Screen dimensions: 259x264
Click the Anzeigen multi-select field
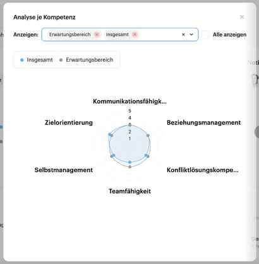tap(120, 35)
